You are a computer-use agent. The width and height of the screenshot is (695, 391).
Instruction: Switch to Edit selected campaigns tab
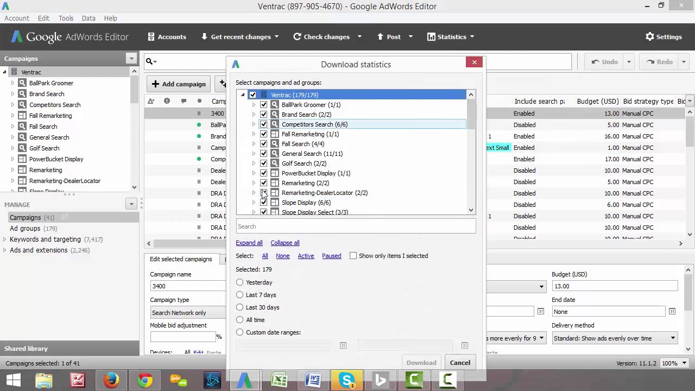click(x=181, y=259)
